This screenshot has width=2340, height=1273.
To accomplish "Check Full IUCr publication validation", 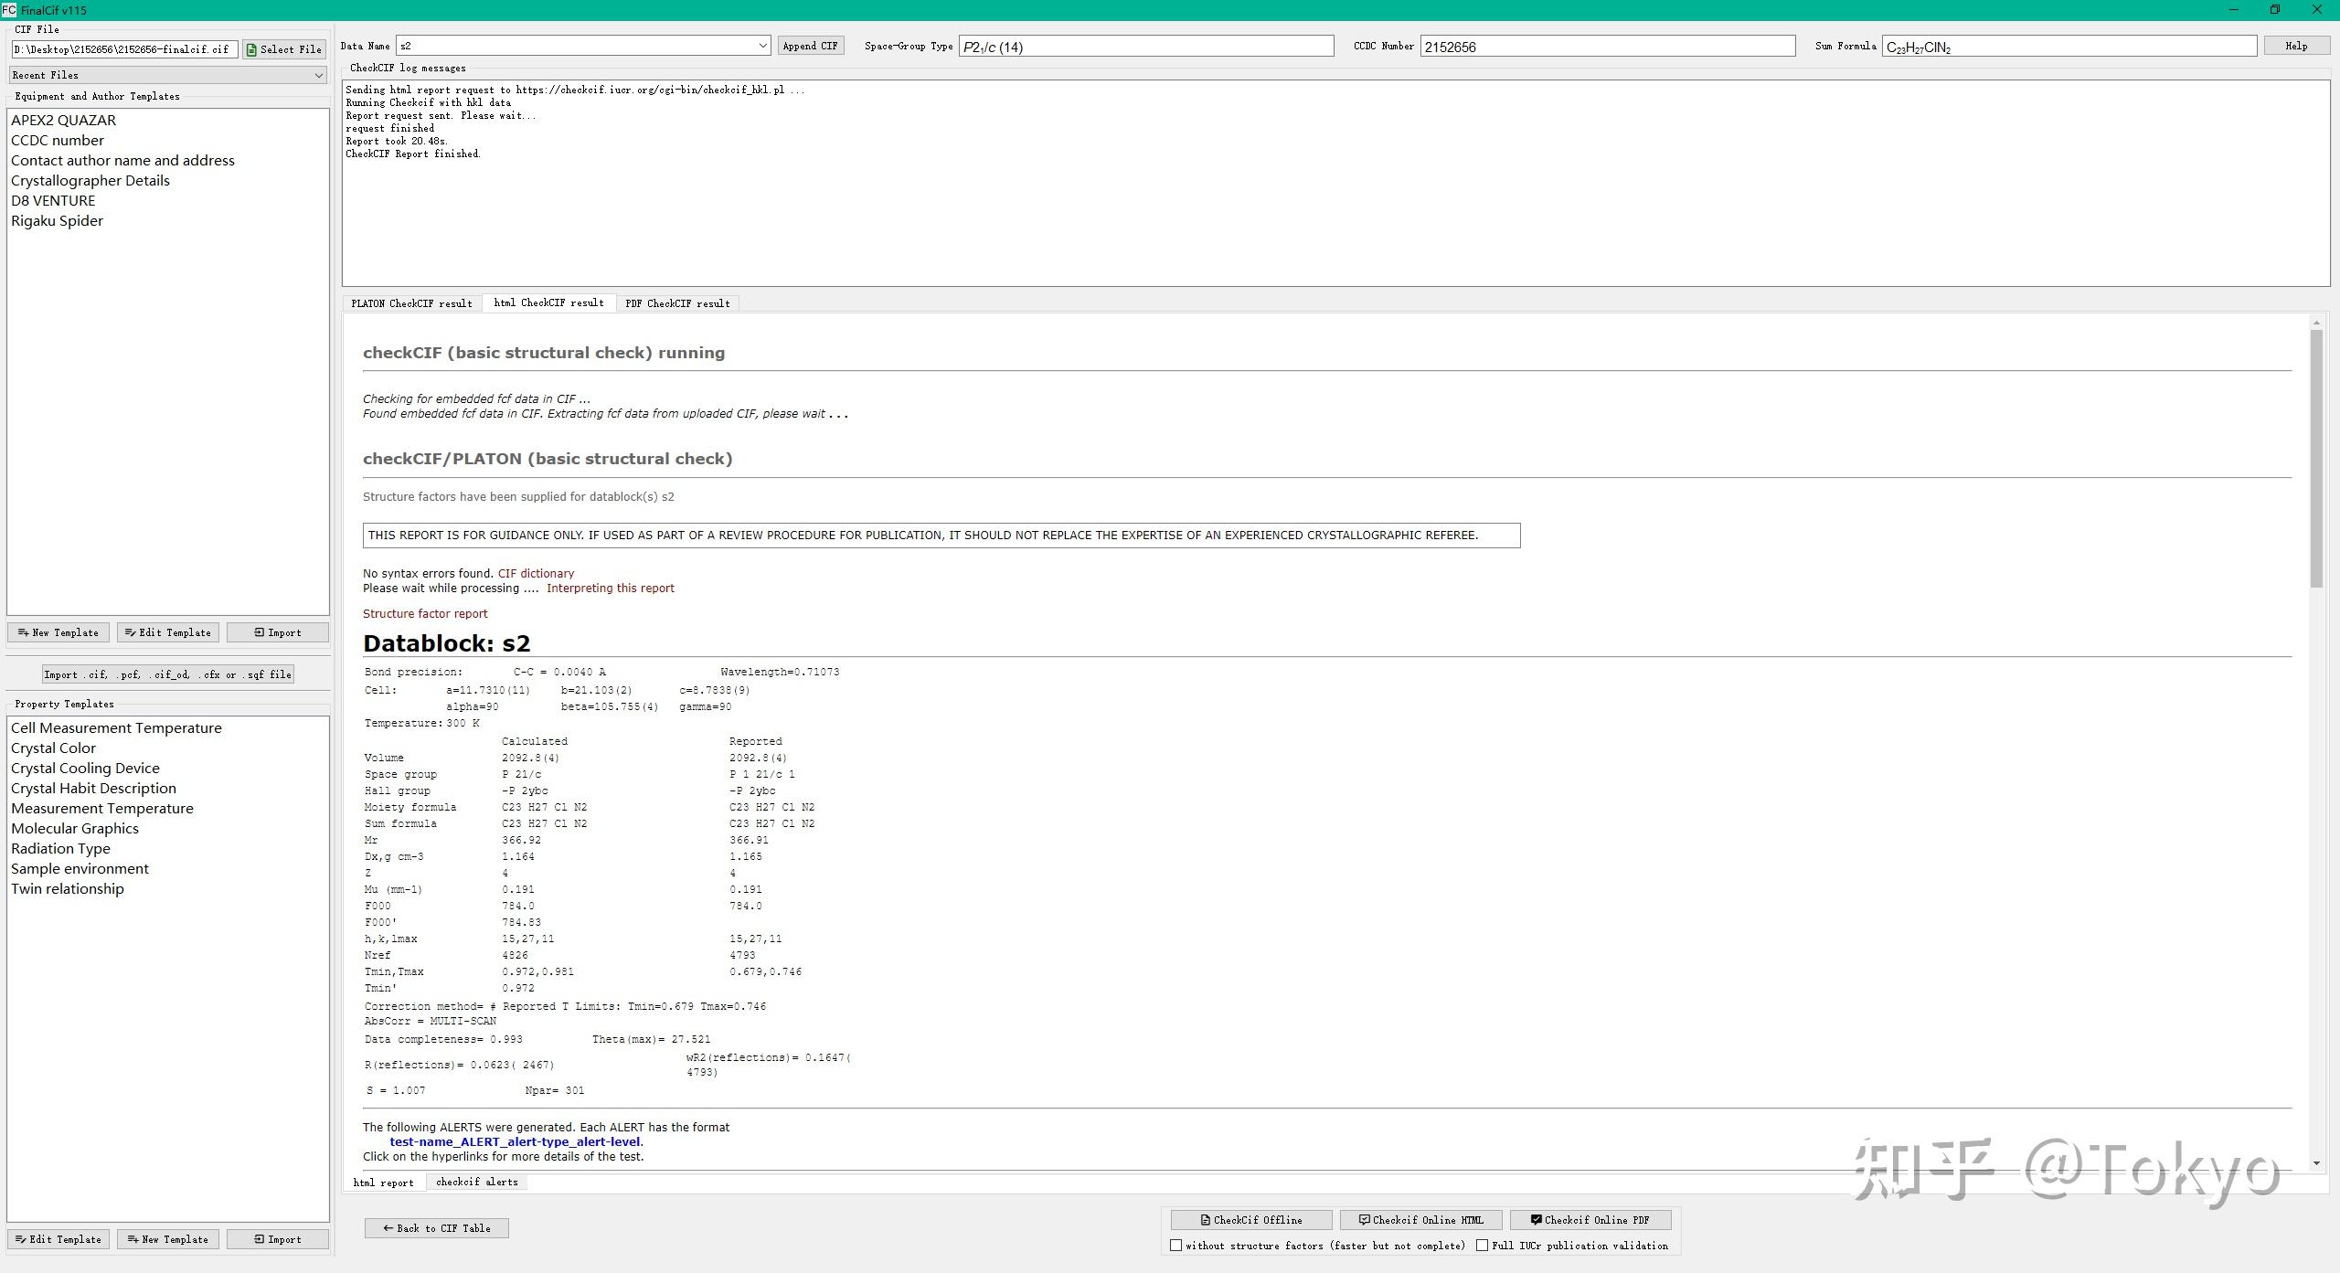I will [1483, 1246].
